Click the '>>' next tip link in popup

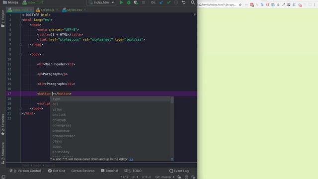click(131, 159)
